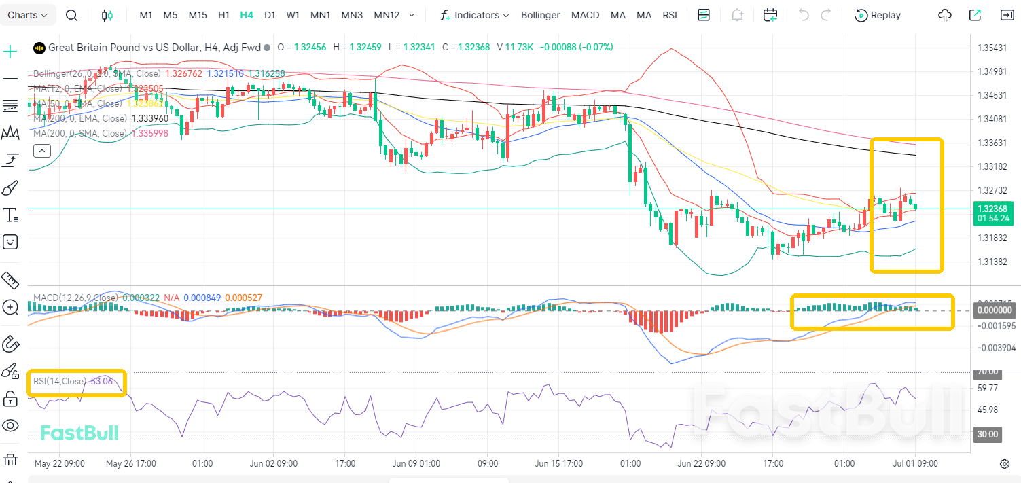Screen dimensions: 1021x483
Task: Switch to H1 timeframe
Action: click(x=223, y=15)
